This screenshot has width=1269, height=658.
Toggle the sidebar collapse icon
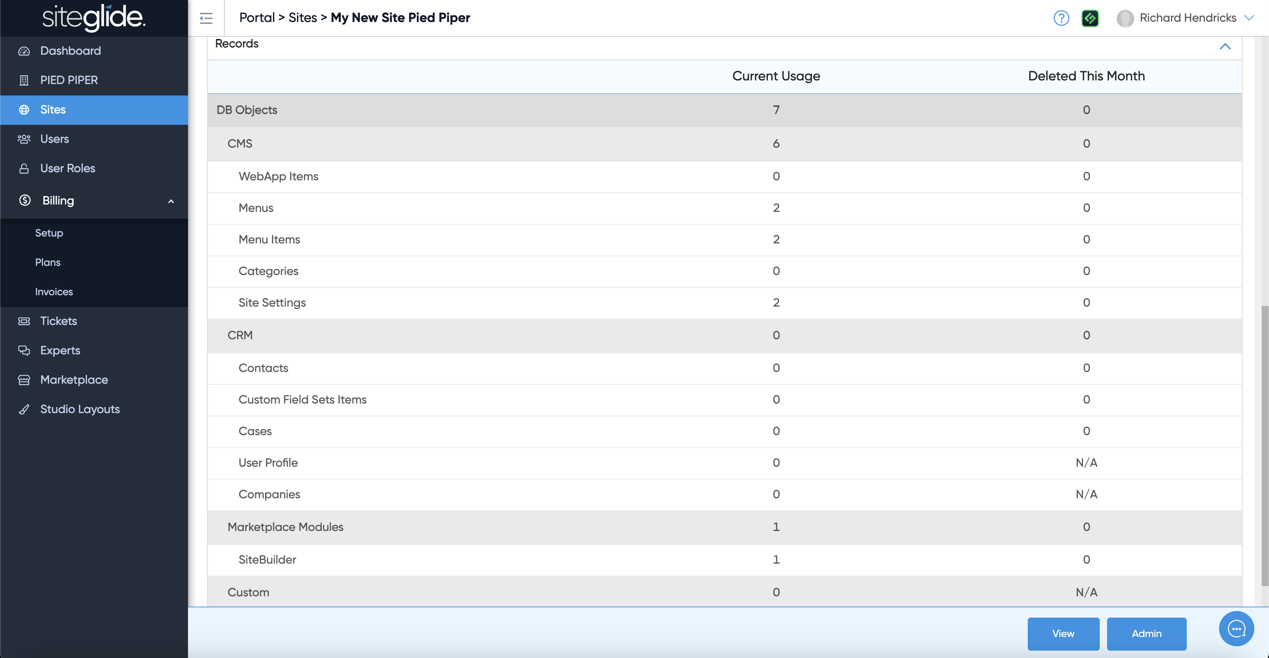tap(206, 18)
